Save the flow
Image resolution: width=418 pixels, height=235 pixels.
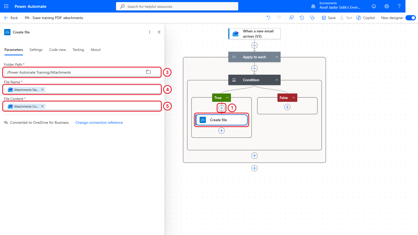(x=329, y=18)
